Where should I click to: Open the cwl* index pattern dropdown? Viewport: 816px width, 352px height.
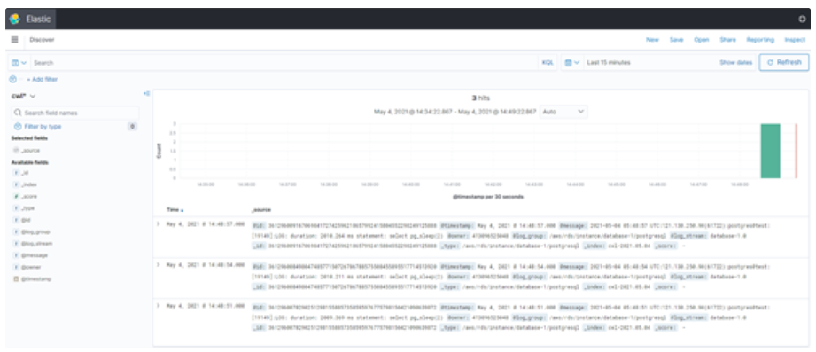[24, 96]
